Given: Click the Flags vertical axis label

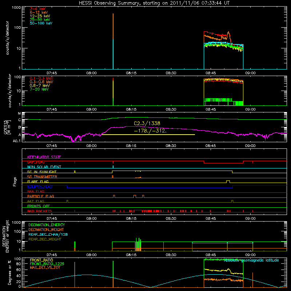Looking at the screenshot, I should (x=15, y=182).
